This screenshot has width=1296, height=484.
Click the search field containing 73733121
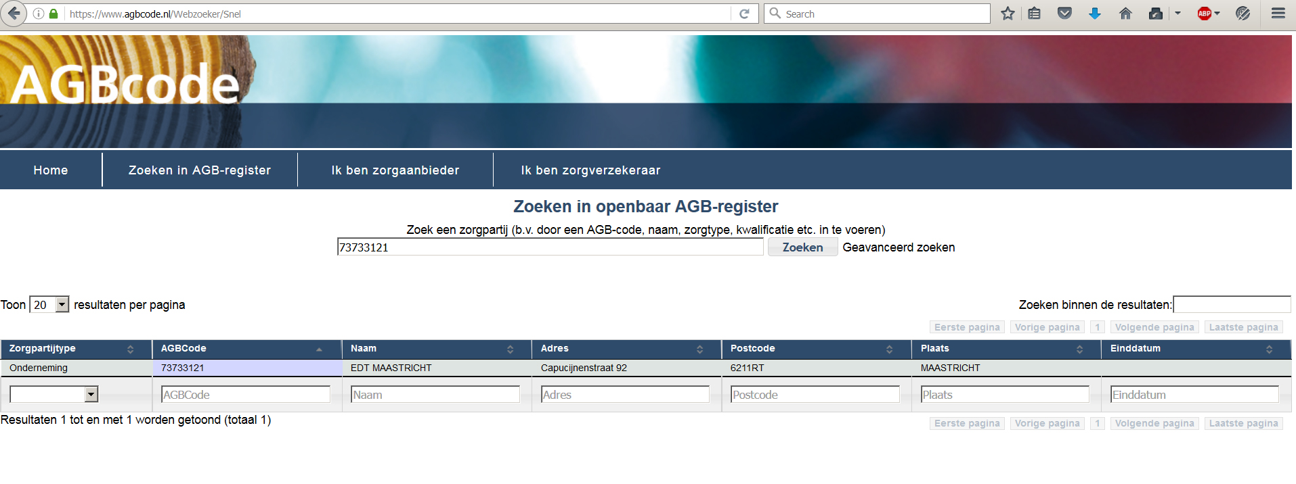tap(550, 247)
